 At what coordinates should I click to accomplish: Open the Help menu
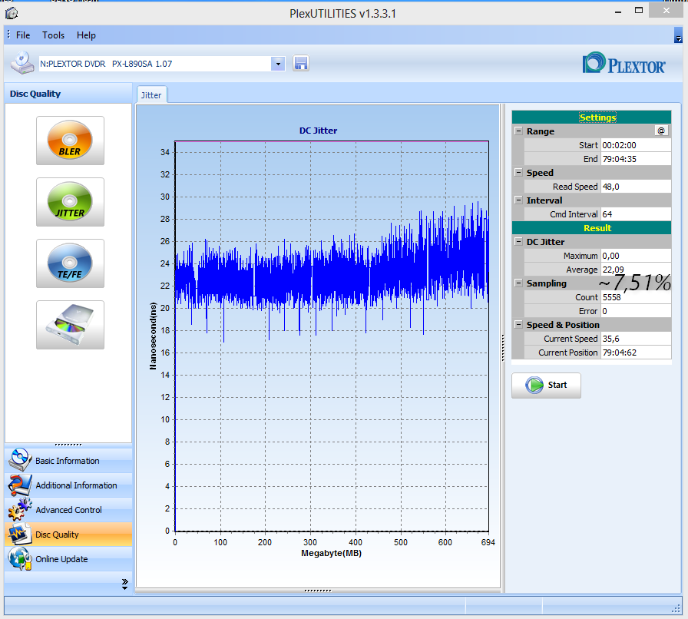click(x=86, y=35)
